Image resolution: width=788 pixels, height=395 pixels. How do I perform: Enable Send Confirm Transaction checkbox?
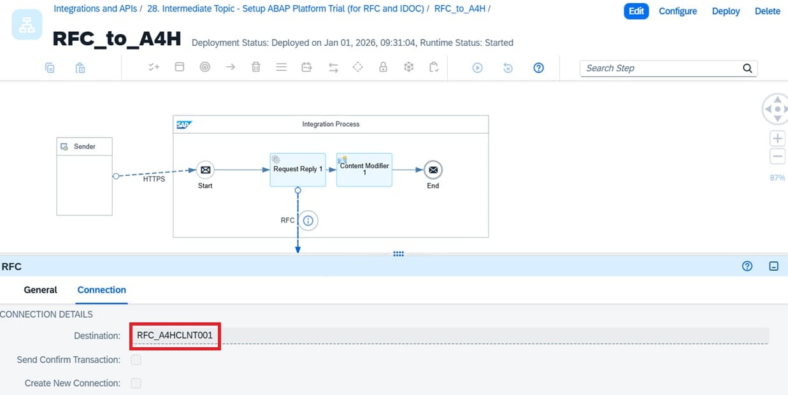click(136, 360)
